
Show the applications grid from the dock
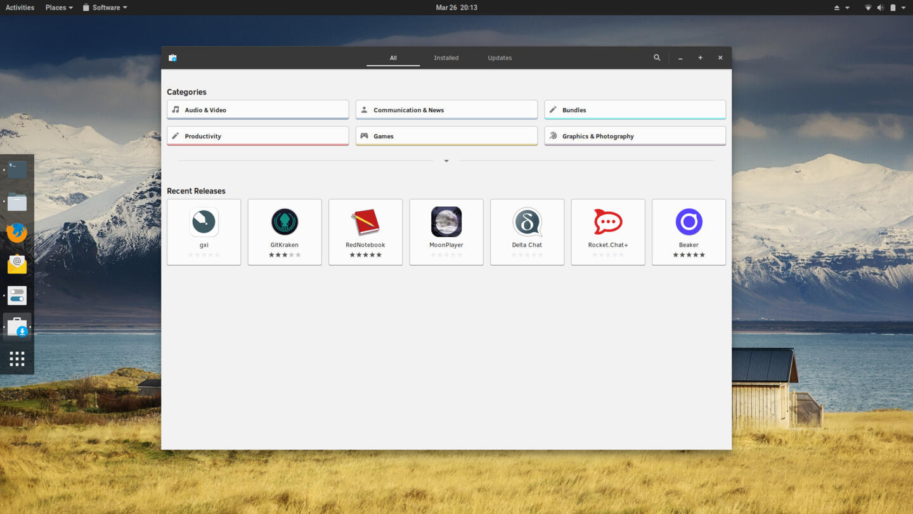(17, 359)
